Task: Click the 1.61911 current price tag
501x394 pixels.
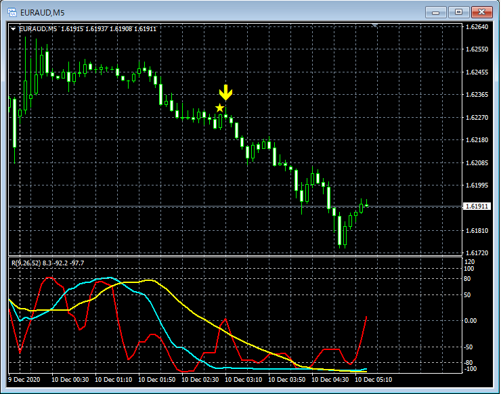Action: coord(477,206)
